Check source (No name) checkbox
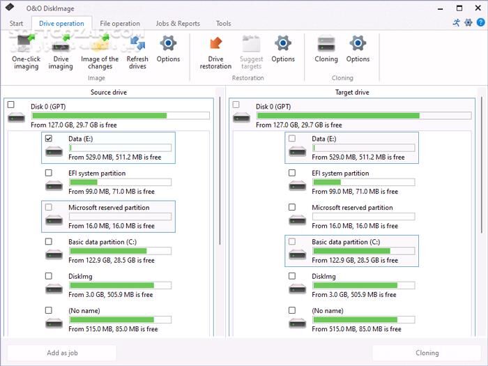 coord(49,310)
